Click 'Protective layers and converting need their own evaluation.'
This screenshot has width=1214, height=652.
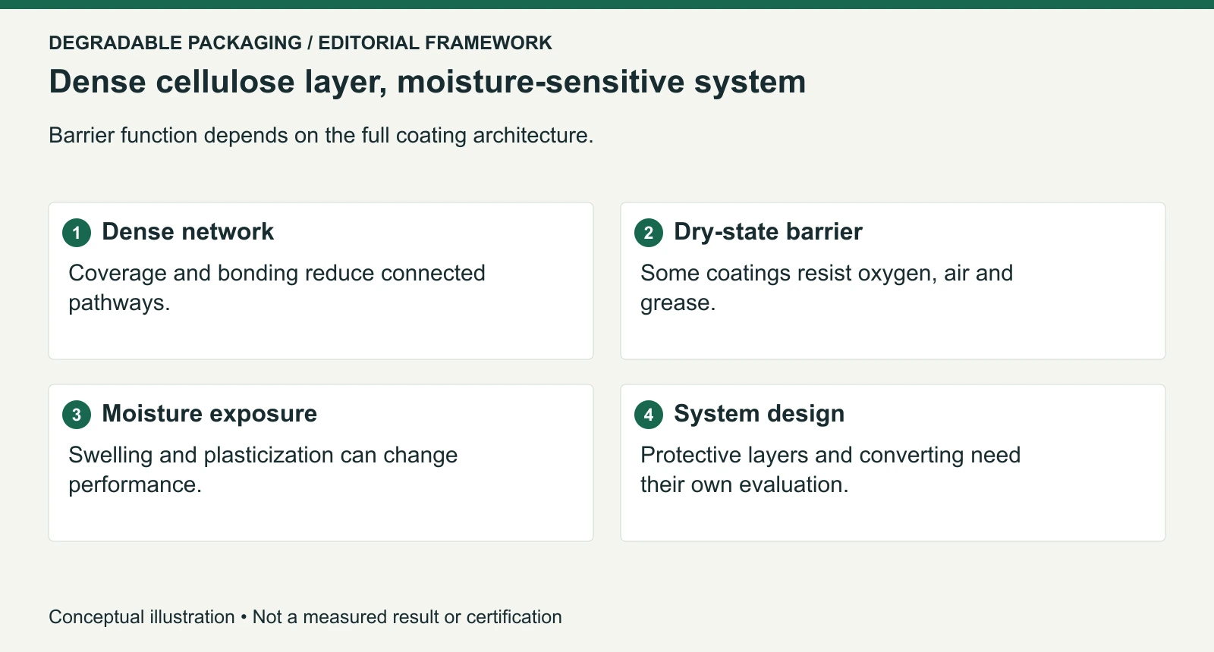pos(831,469)
